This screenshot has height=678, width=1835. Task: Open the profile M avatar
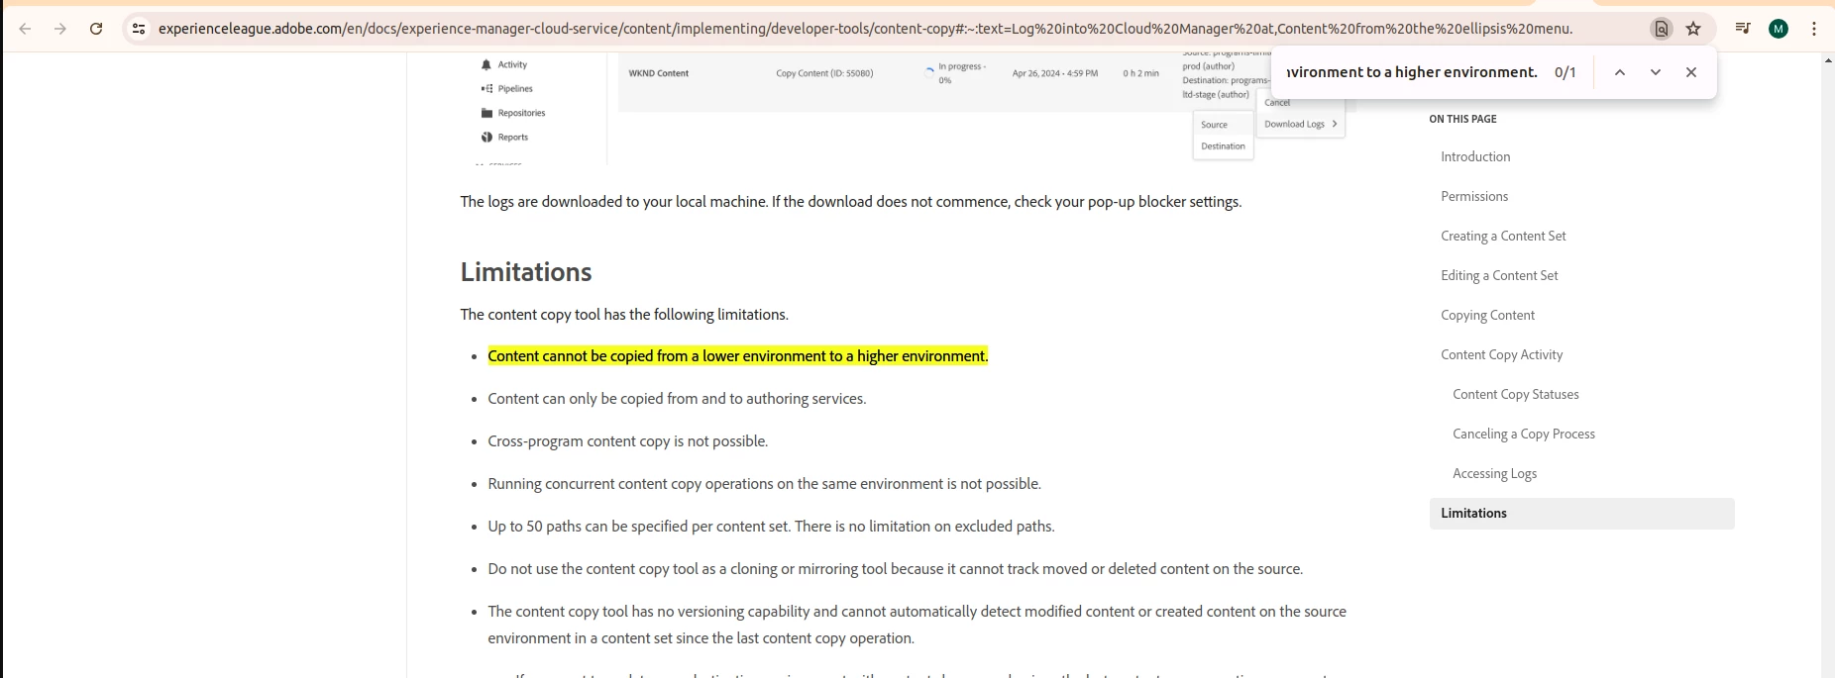1779,29
